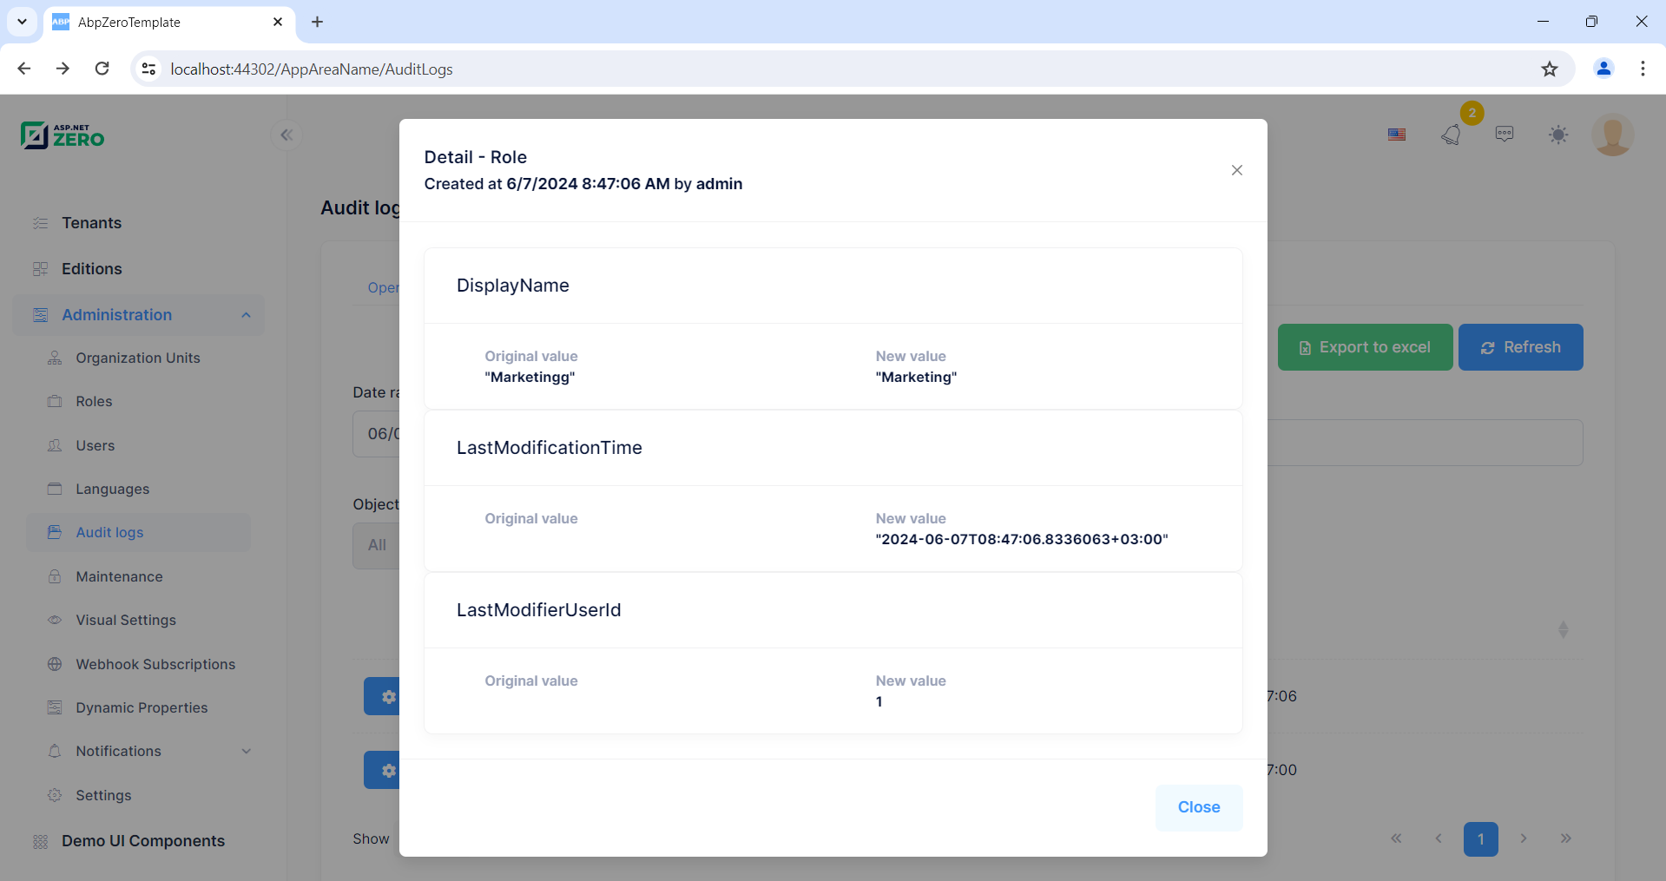Image resolution: width=1666 pixels, height=881 pixels.
Task: Reload the page in browser
Action: tap(102, 69)
